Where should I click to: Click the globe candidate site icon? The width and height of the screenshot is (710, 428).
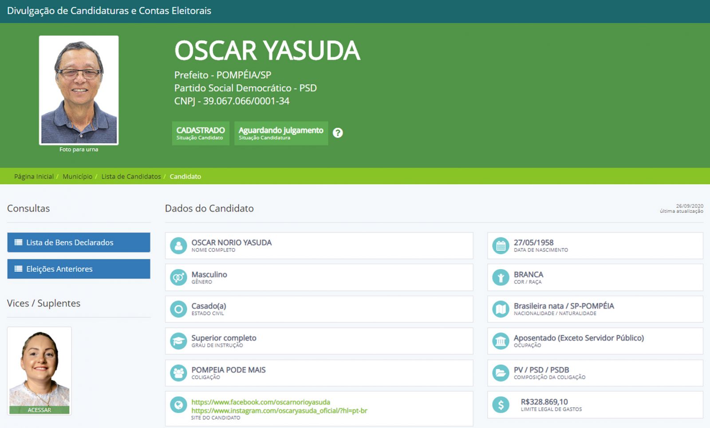178,405
